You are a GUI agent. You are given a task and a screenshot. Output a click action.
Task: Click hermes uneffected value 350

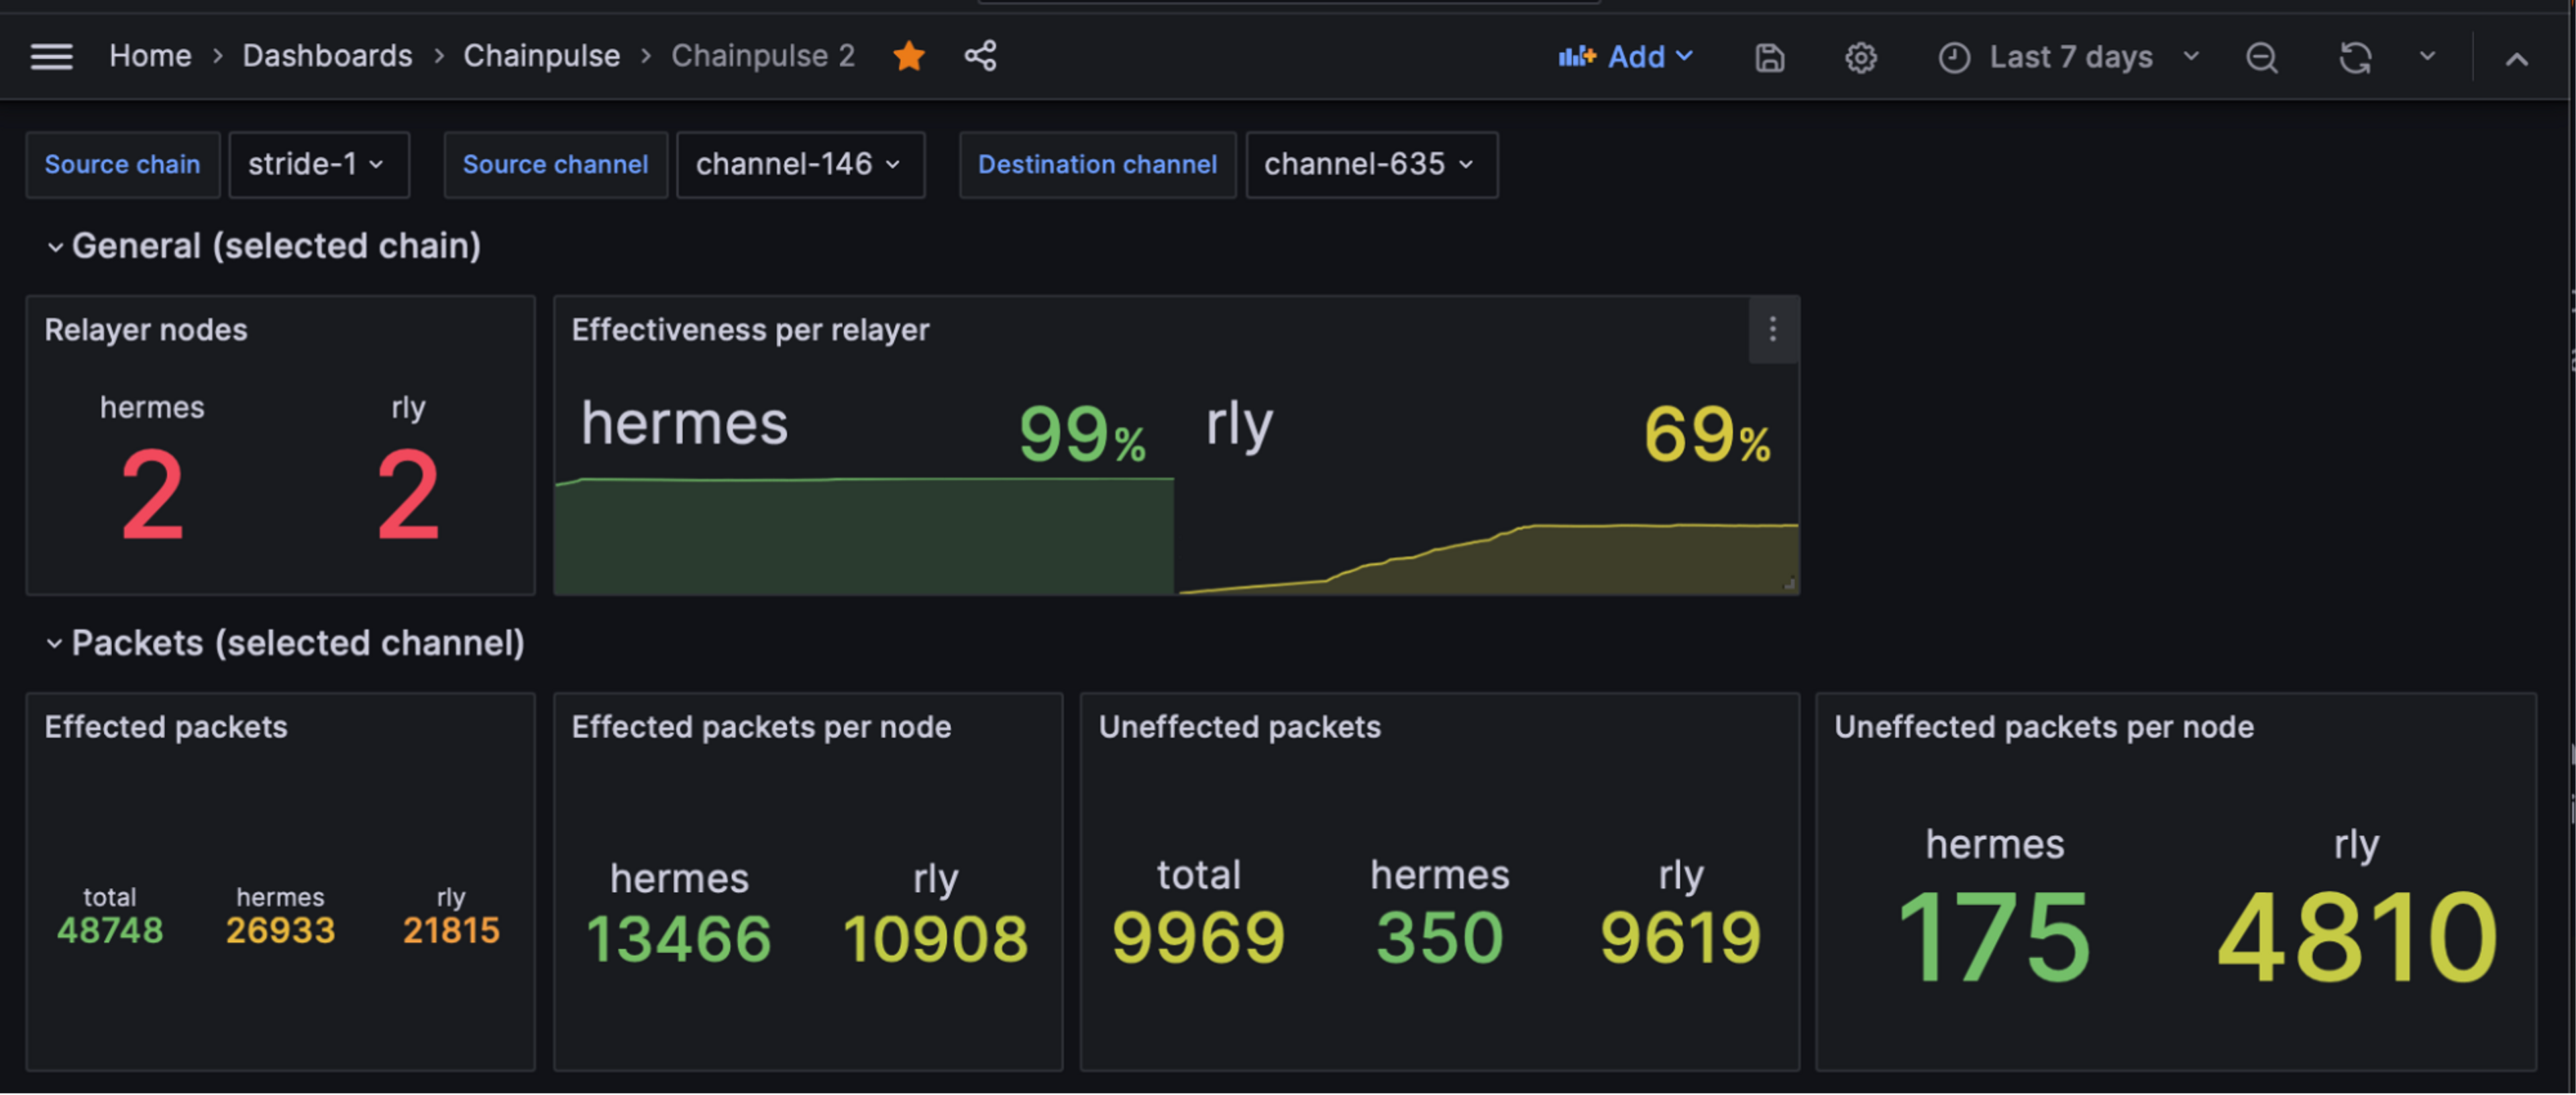(x=1439, y=937)
